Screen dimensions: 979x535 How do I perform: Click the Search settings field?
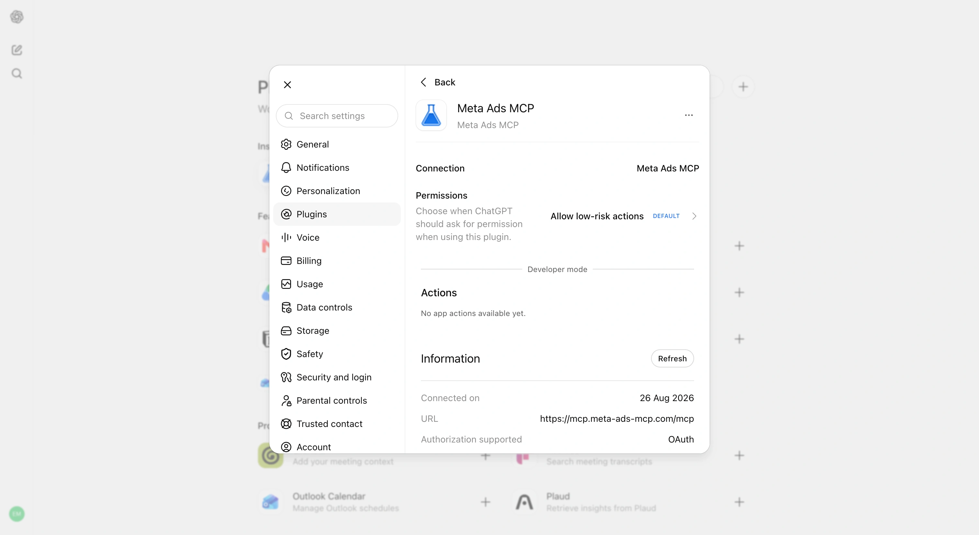click(x=337, y=116)
